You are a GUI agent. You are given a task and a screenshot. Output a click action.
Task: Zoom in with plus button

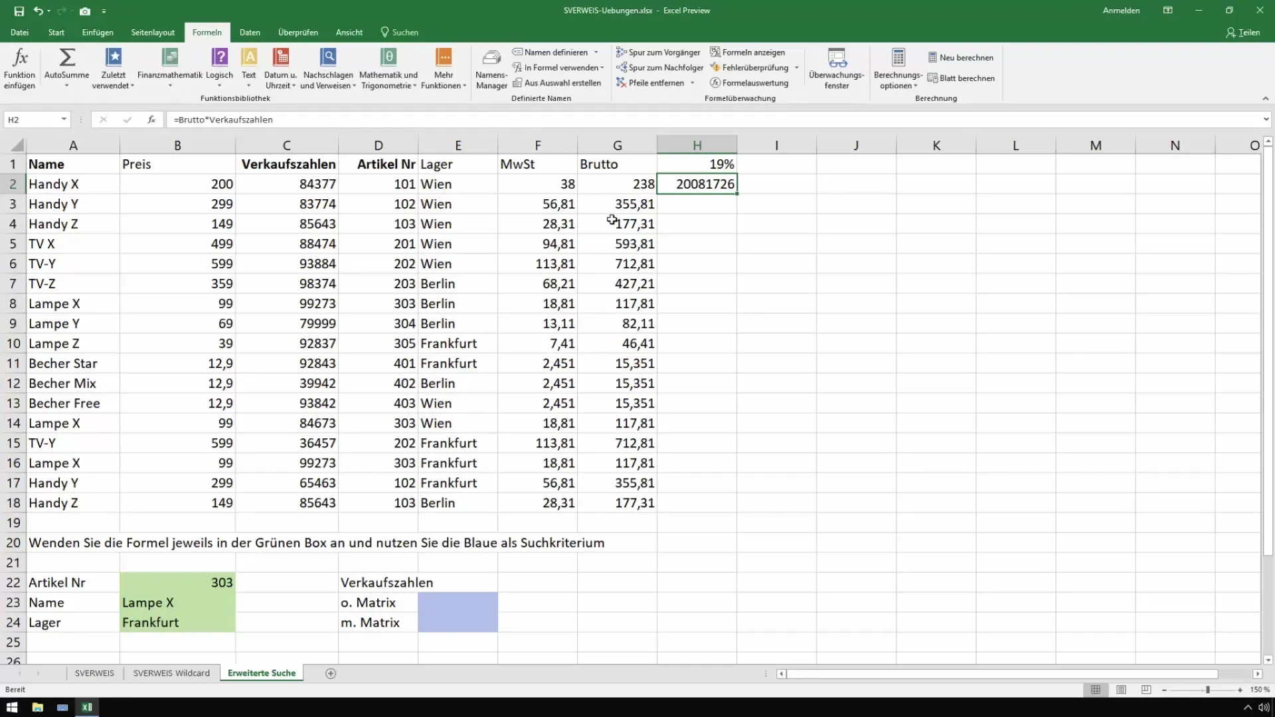1240,690
